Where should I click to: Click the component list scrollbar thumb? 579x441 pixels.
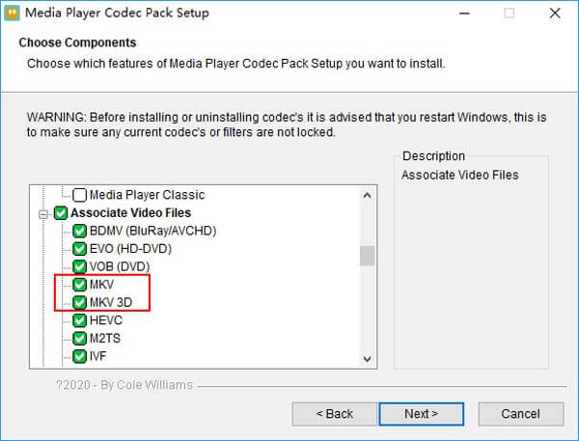367,255
